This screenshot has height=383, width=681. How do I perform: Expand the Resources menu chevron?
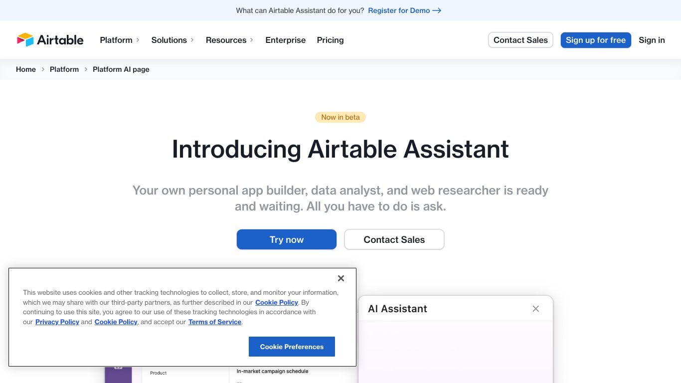coord(252,40)
